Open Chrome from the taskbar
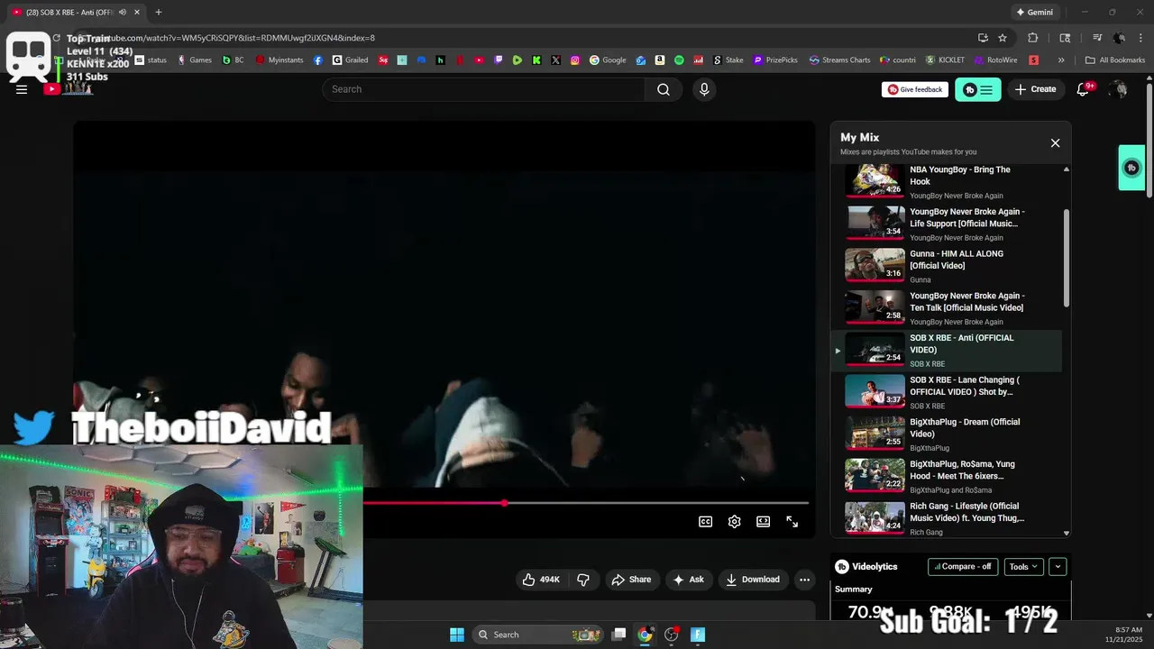Screen dimensions: 1154x649 pos(645,635)
